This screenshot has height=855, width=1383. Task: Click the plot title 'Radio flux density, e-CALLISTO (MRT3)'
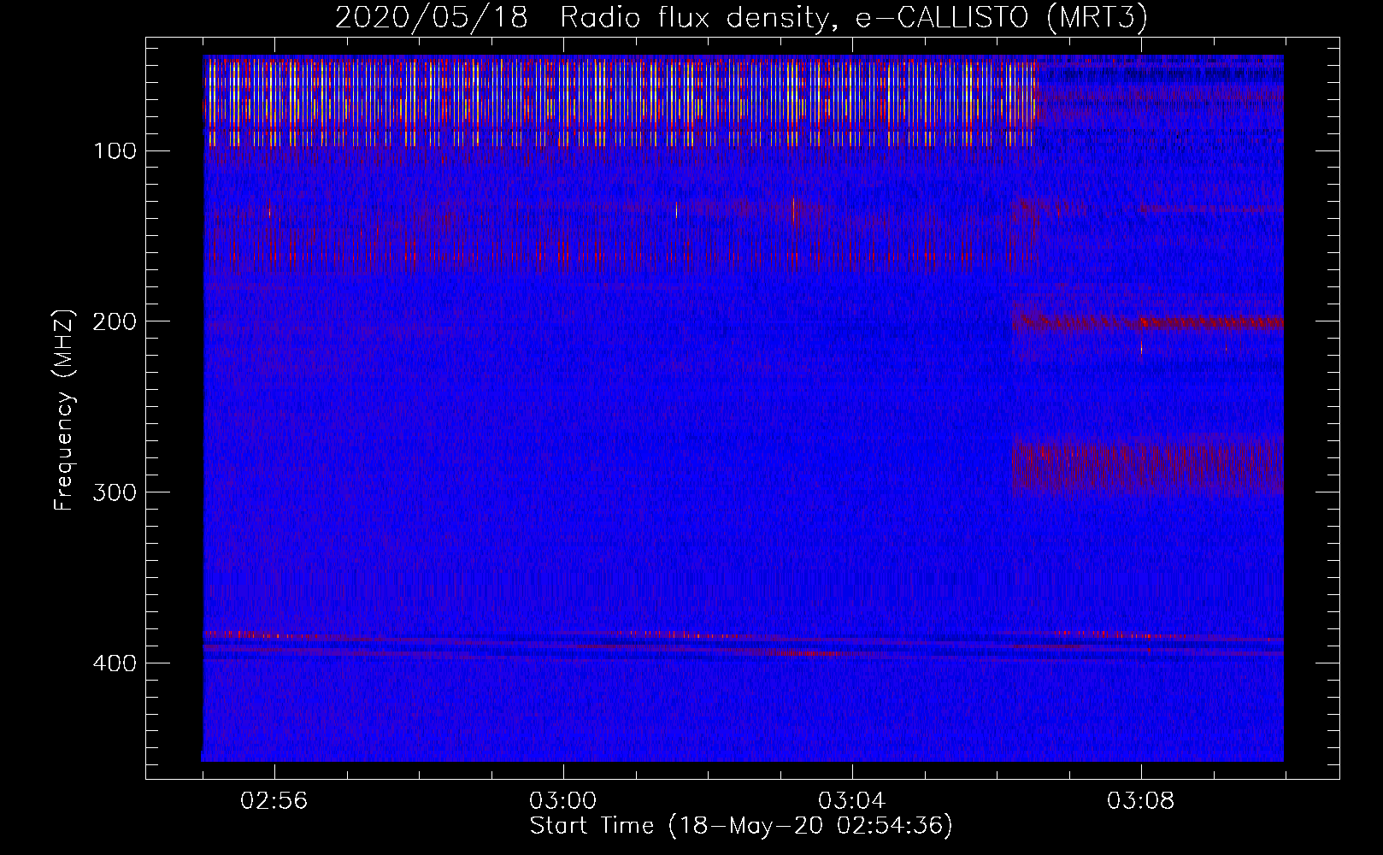click(x=853, y=18)
